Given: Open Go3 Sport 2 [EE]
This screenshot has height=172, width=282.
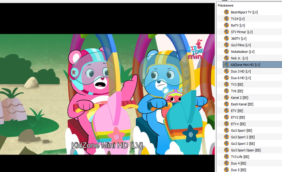Looking at the screenshot, I should [243, 137].
